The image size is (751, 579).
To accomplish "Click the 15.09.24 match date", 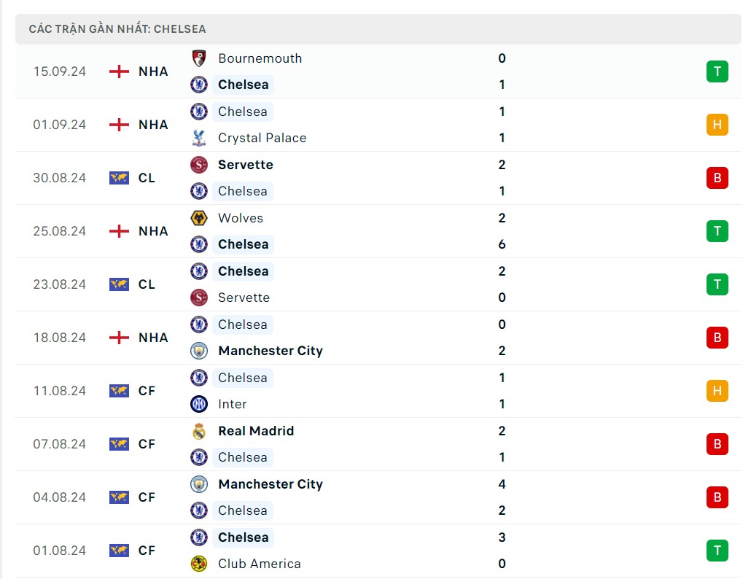I will point(60,71).
